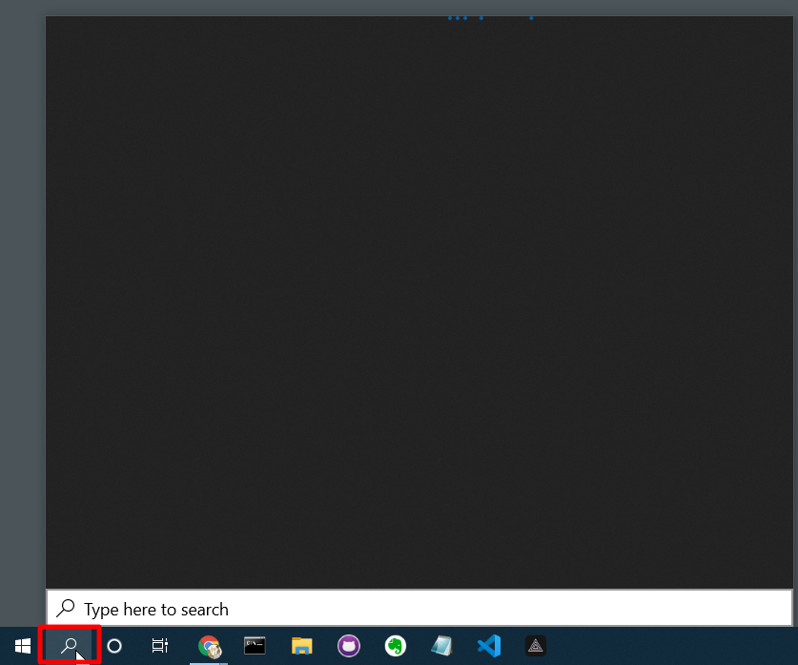
Task: Open Cortana from the taskbar circle
Action: point(114,646)
